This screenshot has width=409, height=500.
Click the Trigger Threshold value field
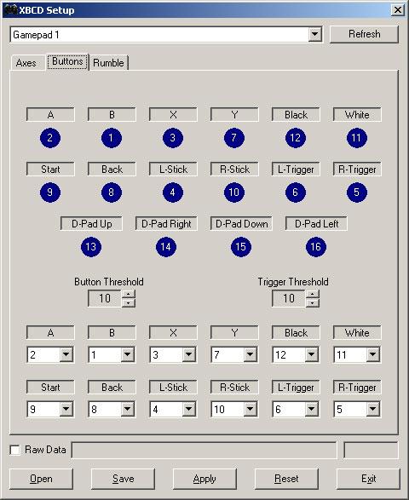289,298
